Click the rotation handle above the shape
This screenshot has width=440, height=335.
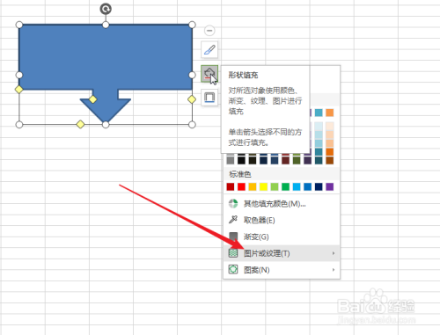tap(106, 9)
